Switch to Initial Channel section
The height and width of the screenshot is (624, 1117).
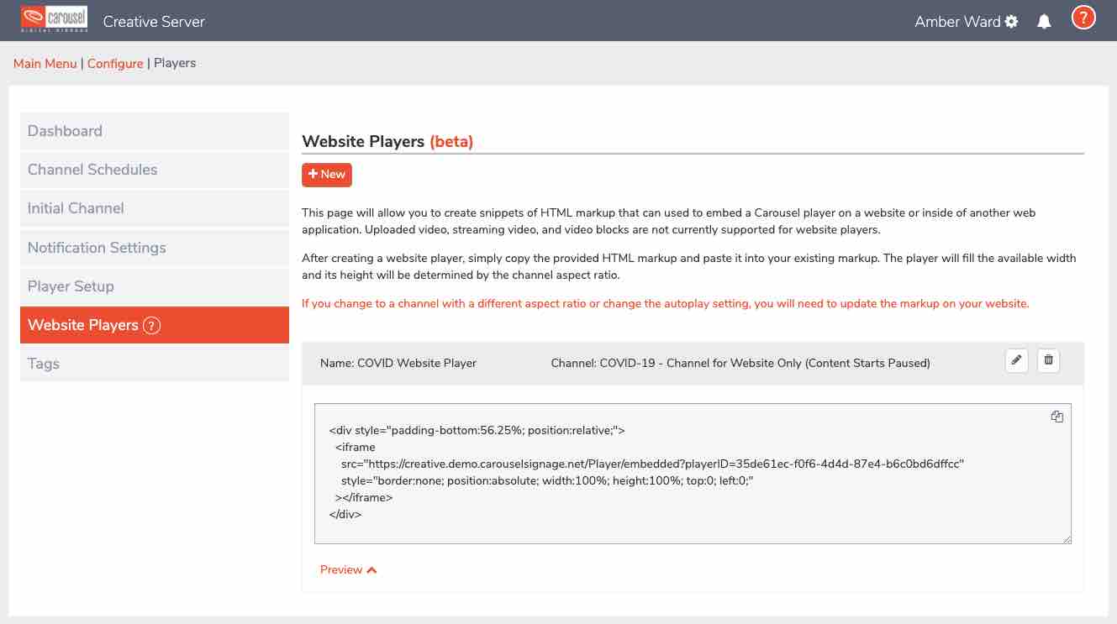pyautogui.click(x=76, y=208)
